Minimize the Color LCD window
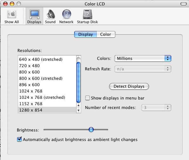189x160 pixels. pyautogui.click(x=12, y=4)
